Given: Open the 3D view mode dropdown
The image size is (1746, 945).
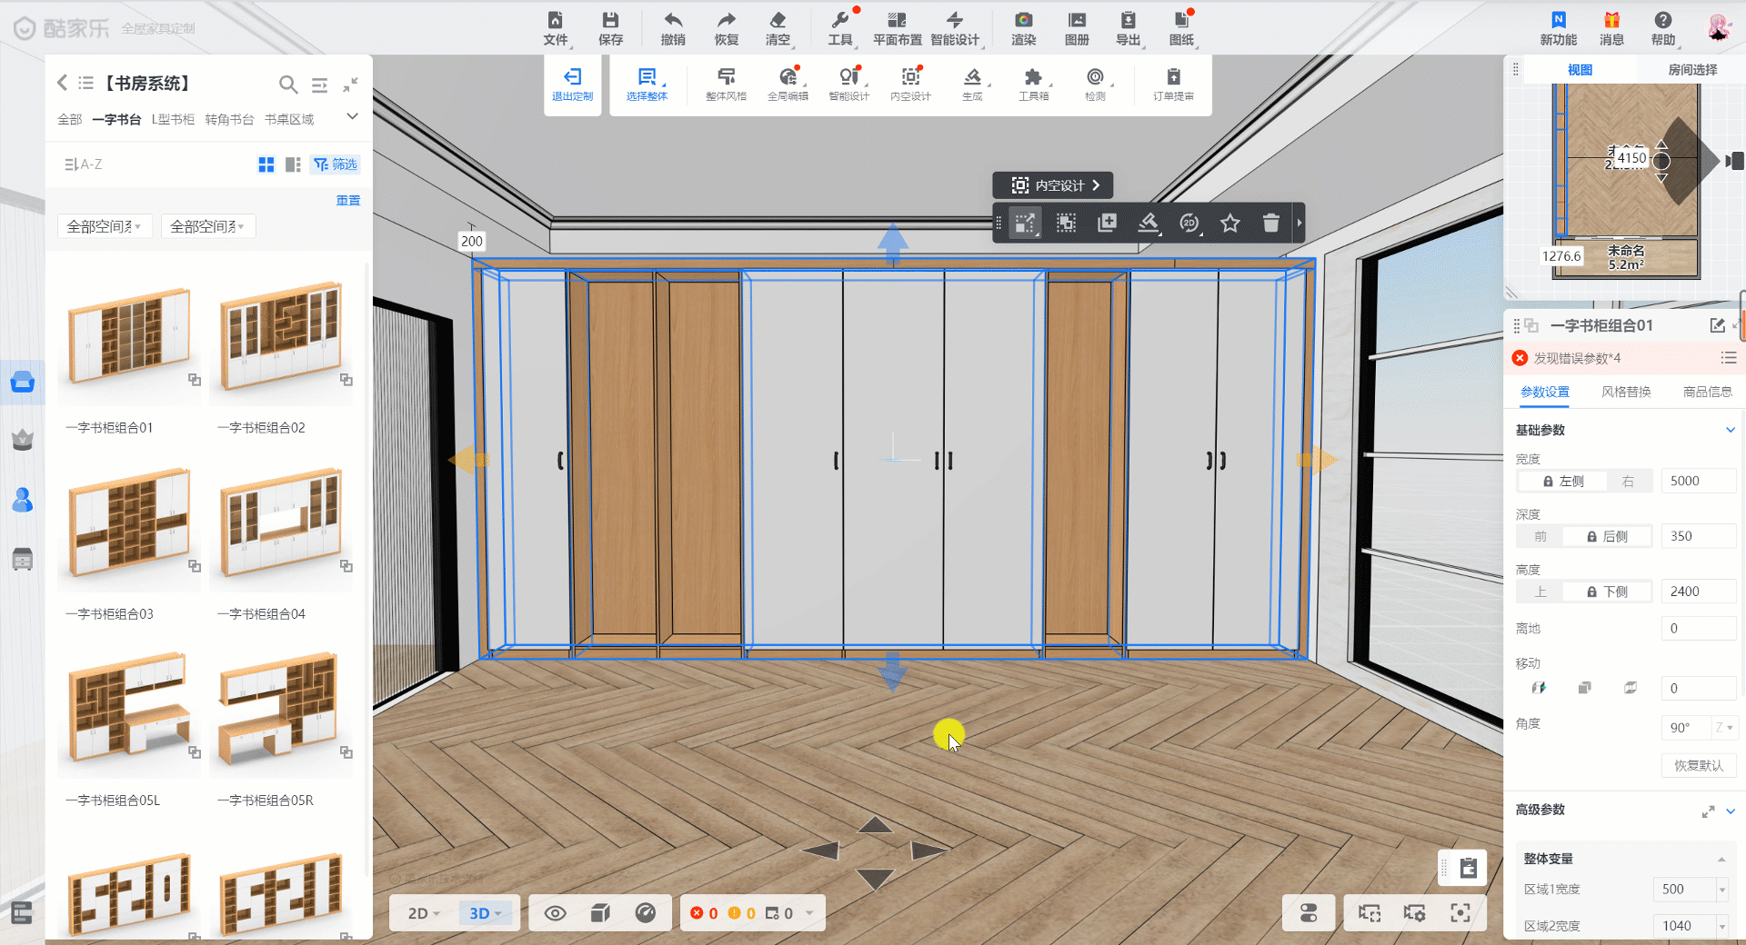Looking at the screenshot, I should coord(486,913).
